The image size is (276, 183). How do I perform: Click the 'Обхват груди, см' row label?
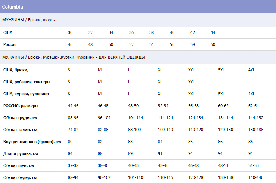tap(20, 118)
